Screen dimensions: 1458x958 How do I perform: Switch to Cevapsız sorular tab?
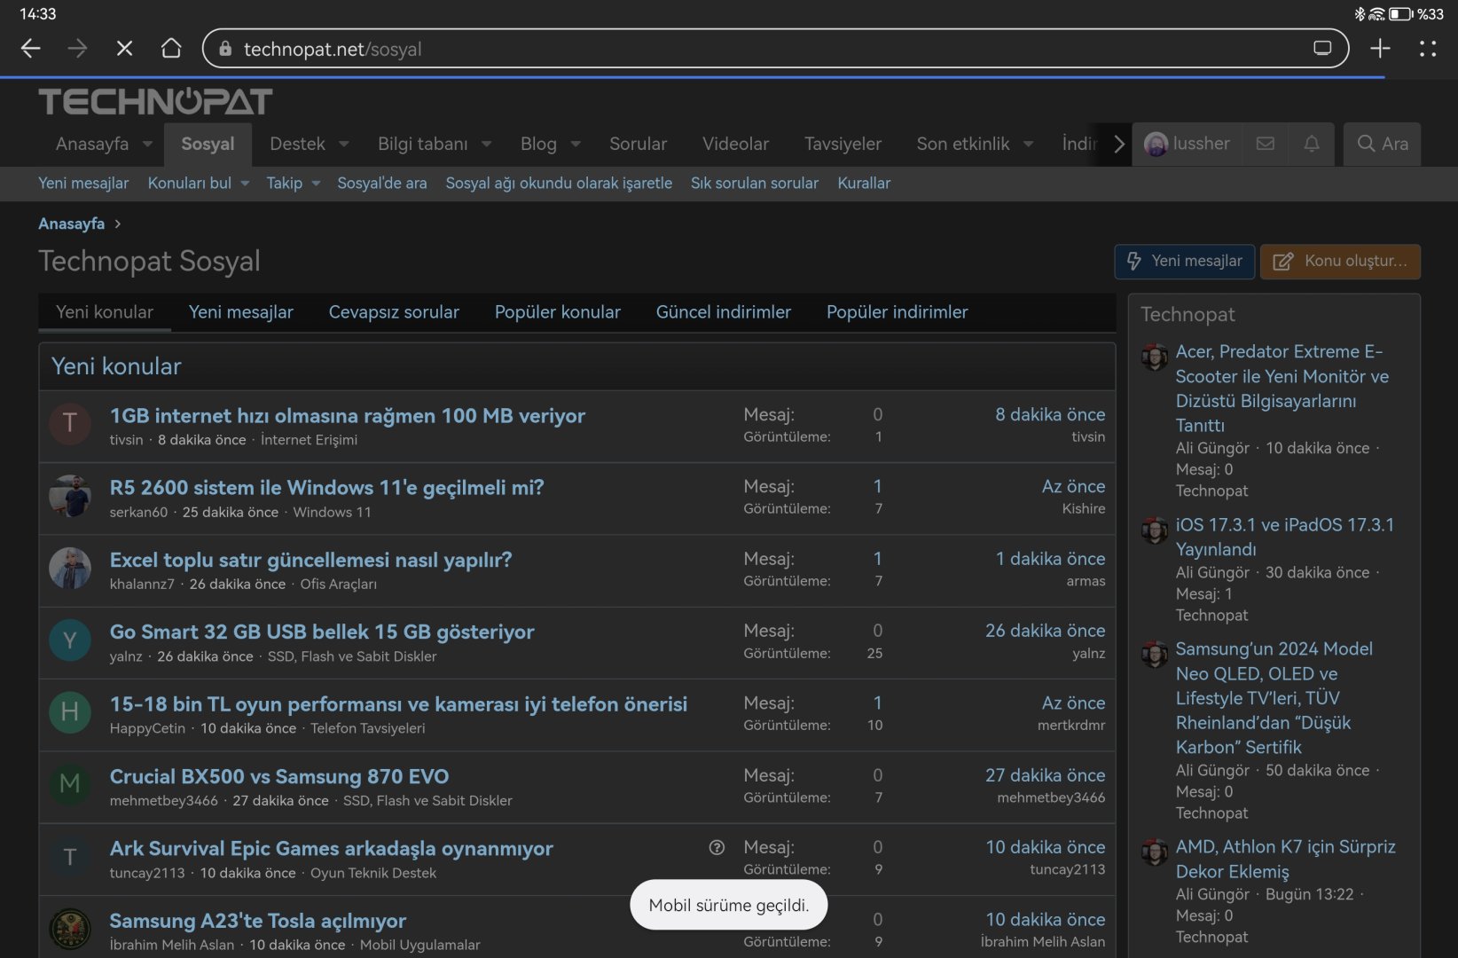pos(394,312)
